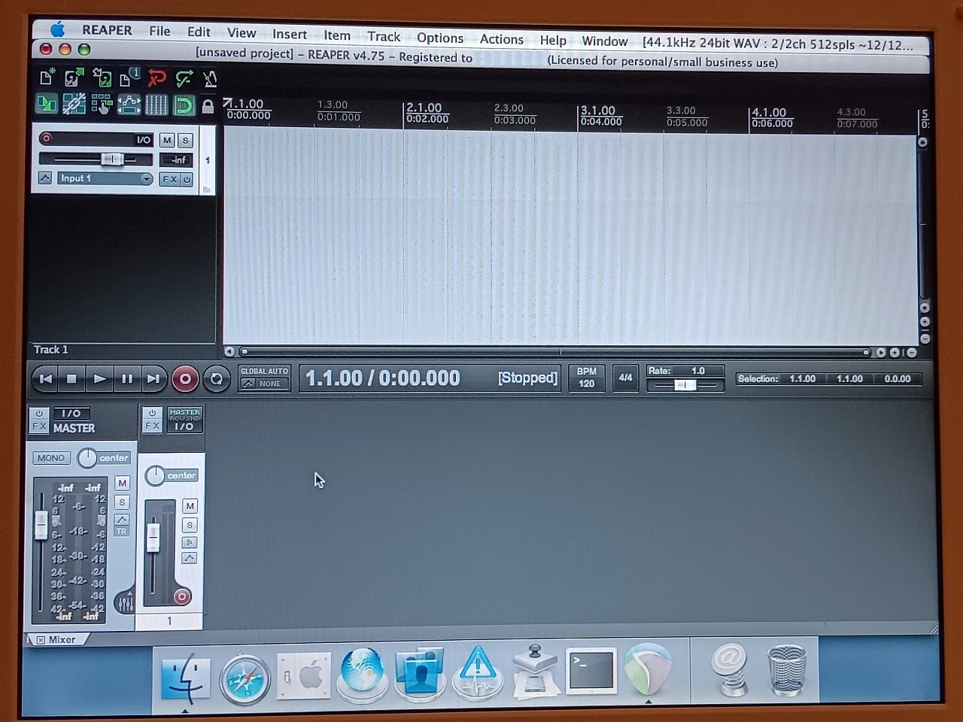Toggle channel 1 input monitoring in mixer
The height and width of the screenshot is (722, 963).
point(190,542)
